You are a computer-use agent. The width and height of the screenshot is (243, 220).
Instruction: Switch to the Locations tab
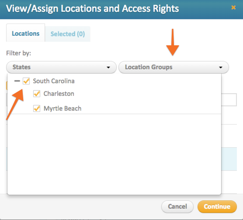[x=26, y=33]
